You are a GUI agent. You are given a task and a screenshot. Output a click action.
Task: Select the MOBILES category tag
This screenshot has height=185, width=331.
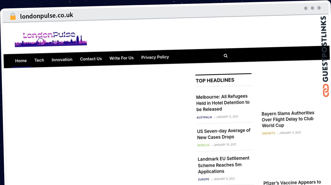[203, 145]
